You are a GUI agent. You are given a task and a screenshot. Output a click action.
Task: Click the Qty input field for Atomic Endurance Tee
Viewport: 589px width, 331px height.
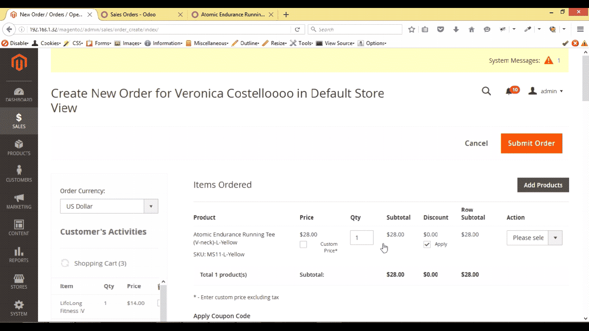point(362,237)
